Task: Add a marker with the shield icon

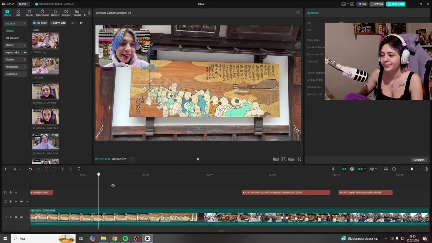Action: click(79, 169)
